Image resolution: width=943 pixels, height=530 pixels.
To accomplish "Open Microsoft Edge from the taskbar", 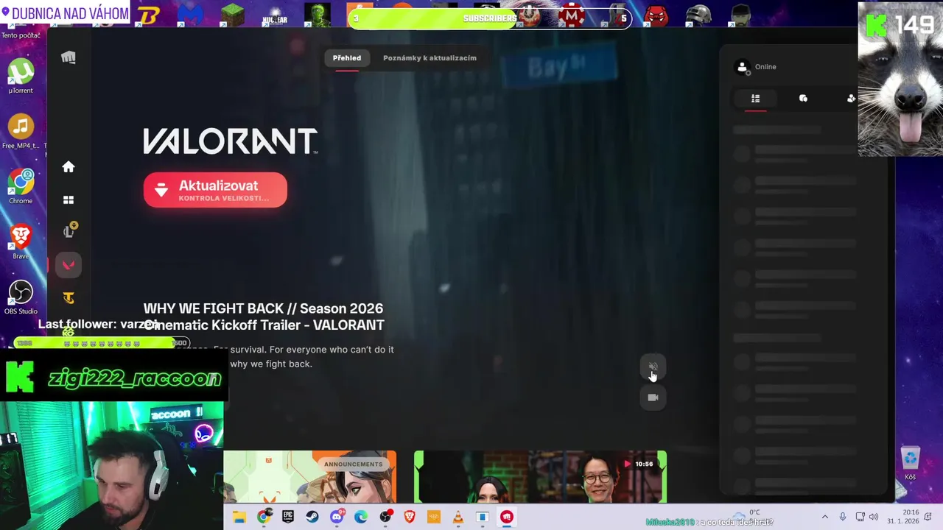I will pyautogui.click(x=361, y=517).
